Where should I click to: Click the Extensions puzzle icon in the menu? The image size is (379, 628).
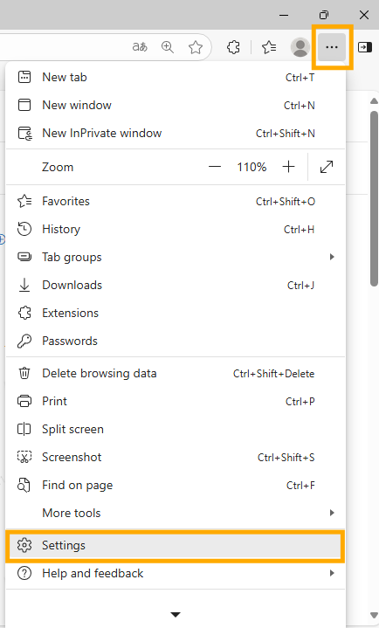click(x=24, y=313)
